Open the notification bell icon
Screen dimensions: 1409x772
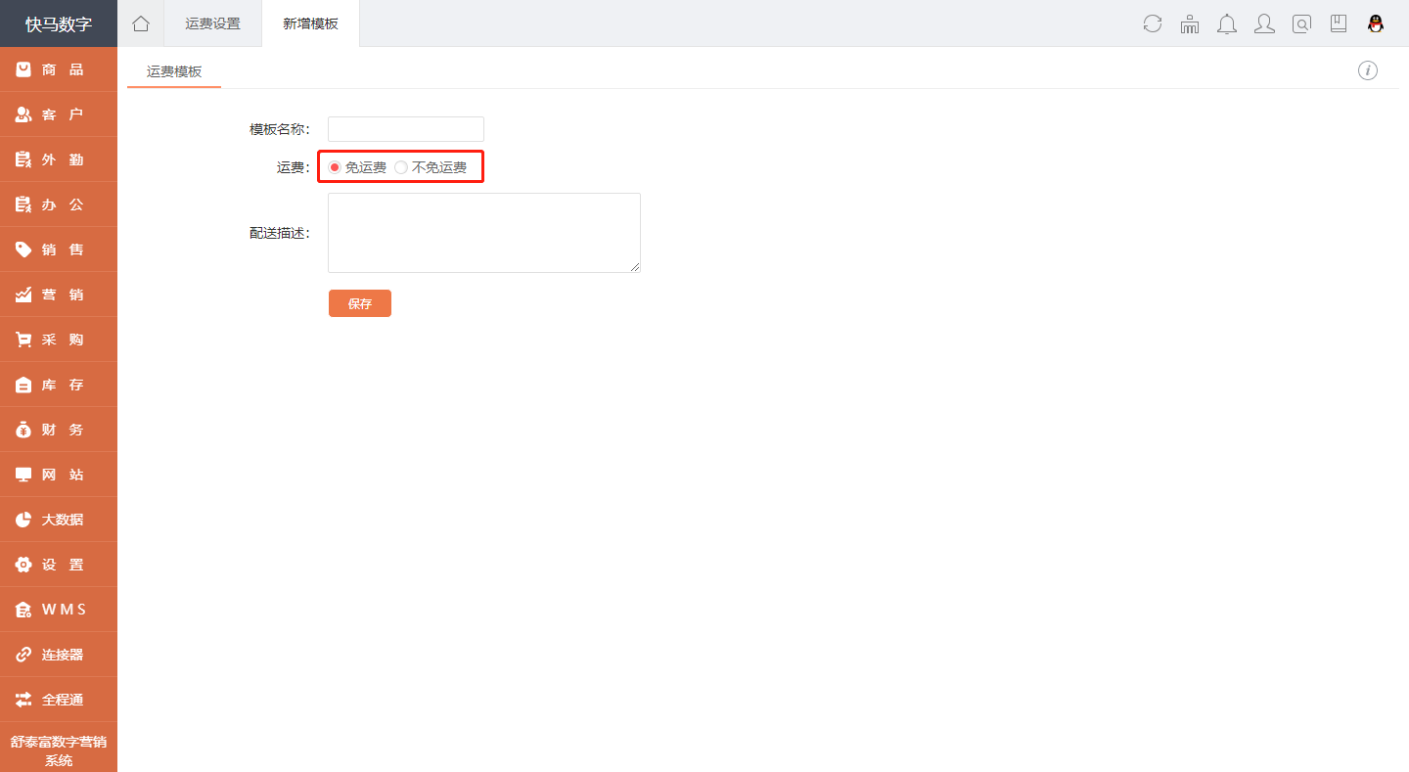point(1227,23)
